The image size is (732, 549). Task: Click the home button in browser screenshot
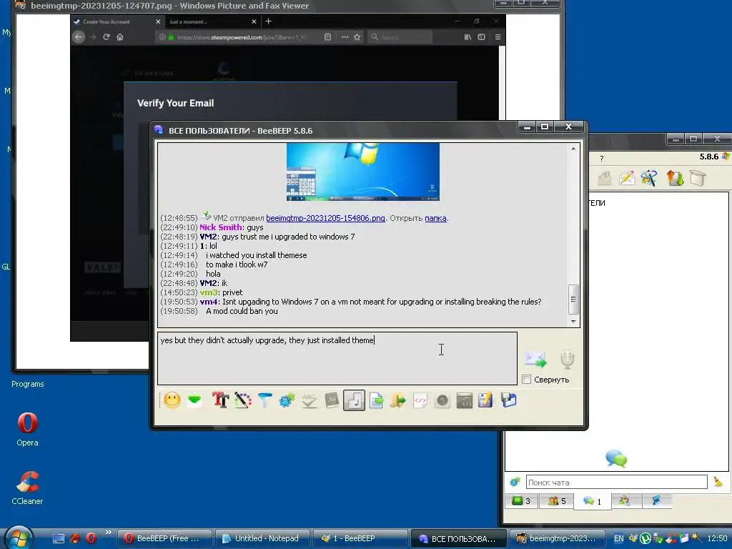pyautogui.click(x=120, y=37)
